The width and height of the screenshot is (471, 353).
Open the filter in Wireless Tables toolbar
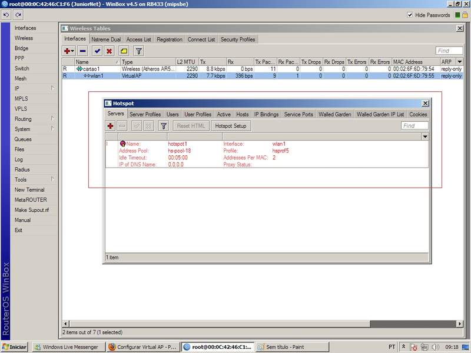[x=138, y=51]
